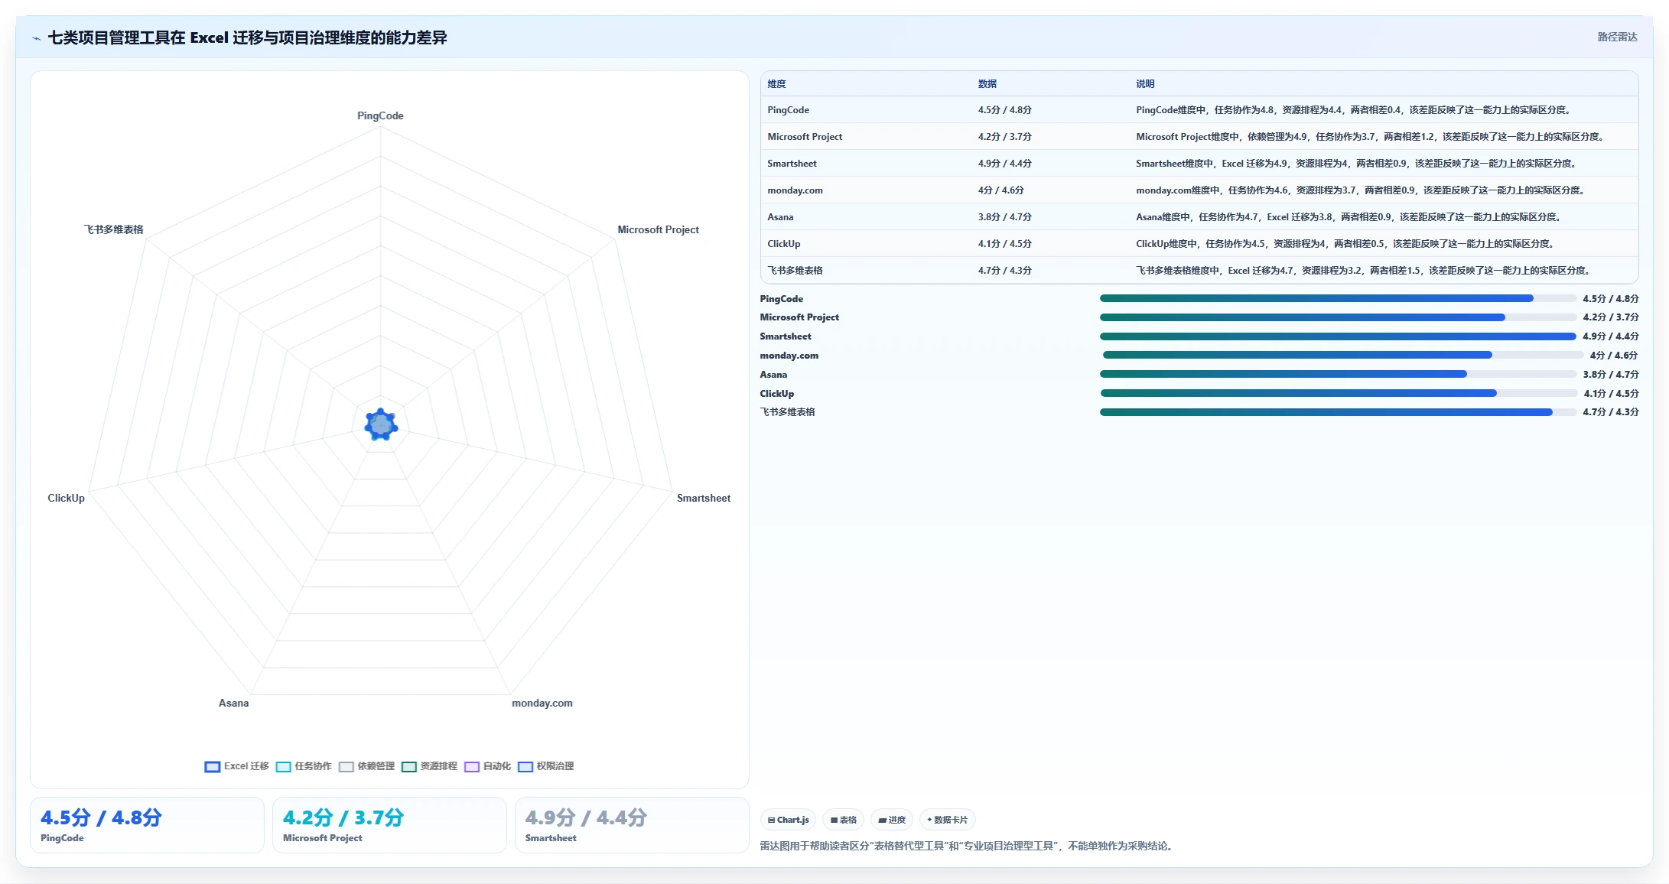Click the small icon before the dashboard title

click(x=36, y=38)
